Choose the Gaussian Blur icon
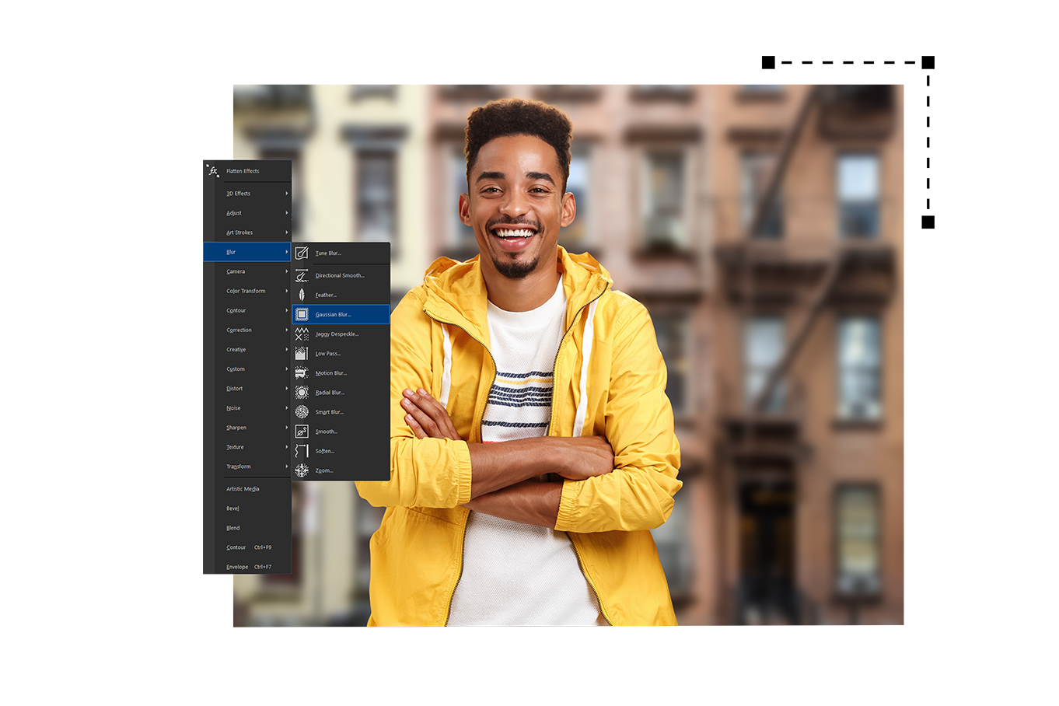 tap(302, 314)
